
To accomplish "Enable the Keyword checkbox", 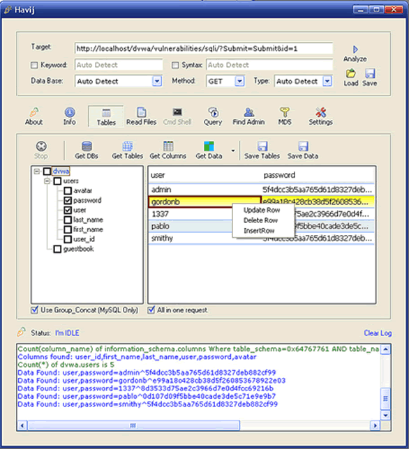I will click(x=34, y=66).
